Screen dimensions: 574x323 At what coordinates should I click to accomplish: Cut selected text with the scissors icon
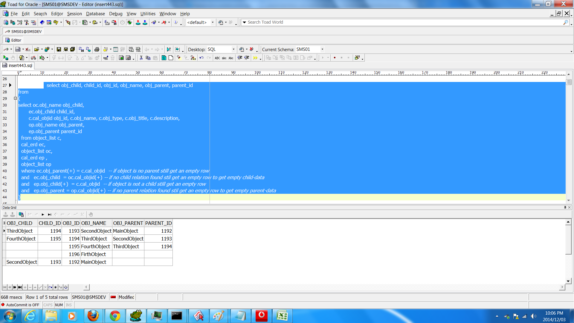coord(141,57)
